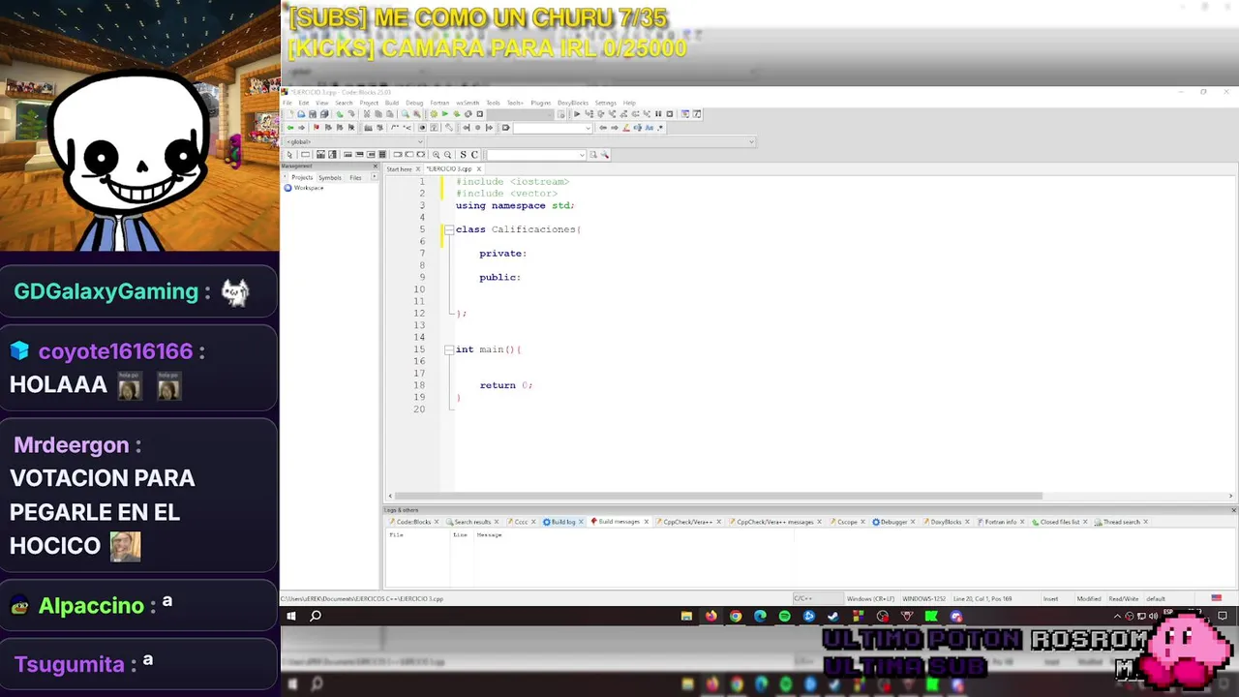Open the Debug menu

click(x=414, y=103)
